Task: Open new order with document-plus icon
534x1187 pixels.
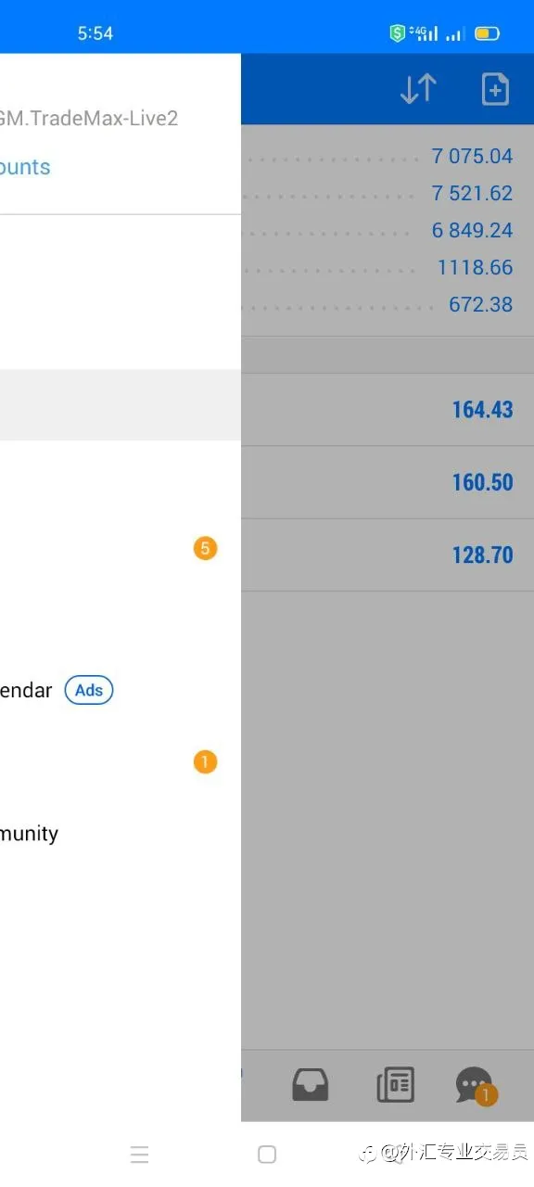Action: tap(495, 89)
